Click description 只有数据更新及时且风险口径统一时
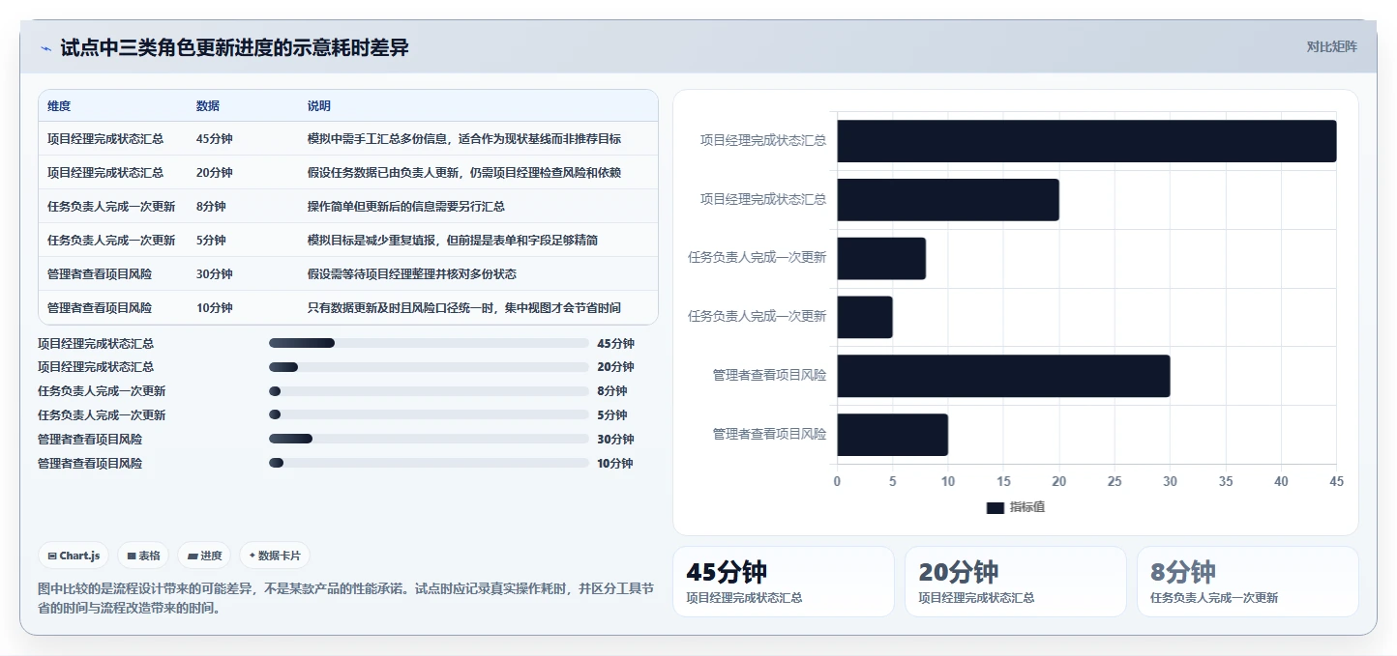The height and width of the screenshot is (656, 1397). pos(464,308)
